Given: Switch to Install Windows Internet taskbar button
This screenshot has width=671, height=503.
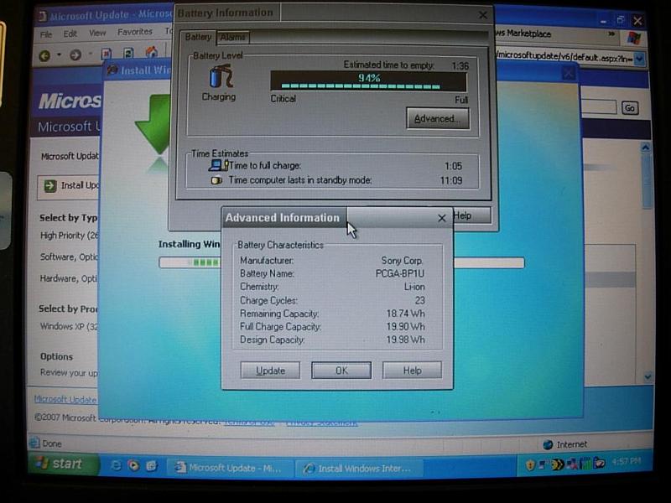Looking at the screenshot, I should (361, 469).
